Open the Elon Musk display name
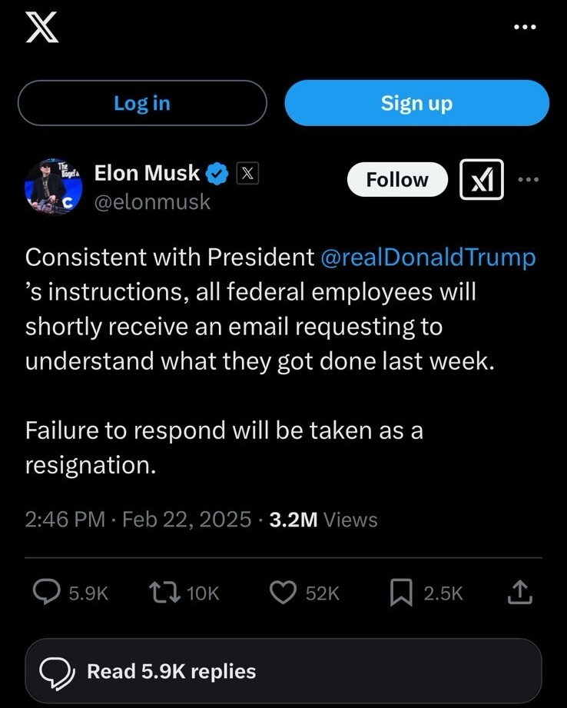 (147, 174)
